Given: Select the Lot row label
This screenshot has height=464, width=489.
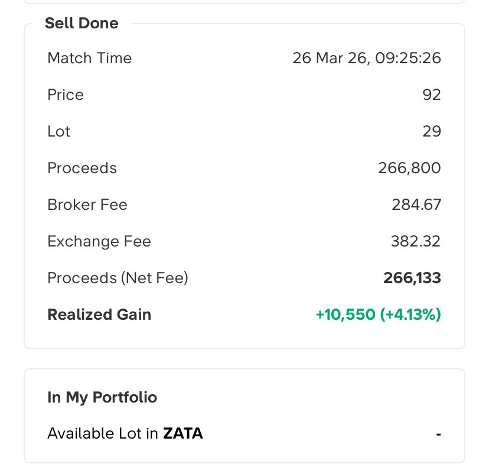Looking at the screenshot, I should point(58,131).
